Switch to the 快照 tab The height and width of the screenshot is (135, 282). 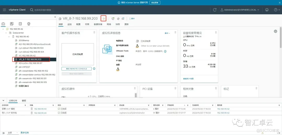point(118,24)
